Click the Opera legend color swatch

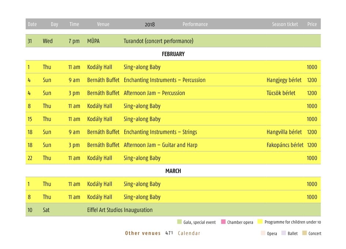263,233
